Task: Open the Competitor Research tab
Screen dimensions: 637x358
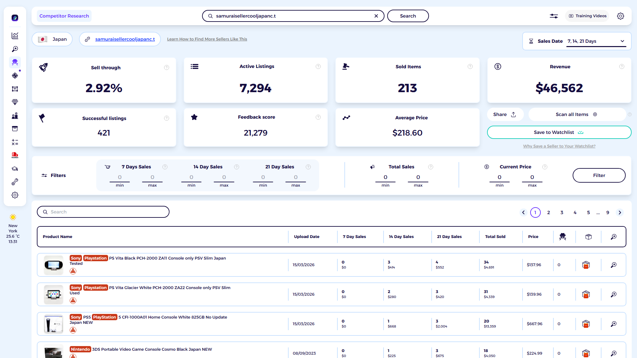Action: pos(64,16)
